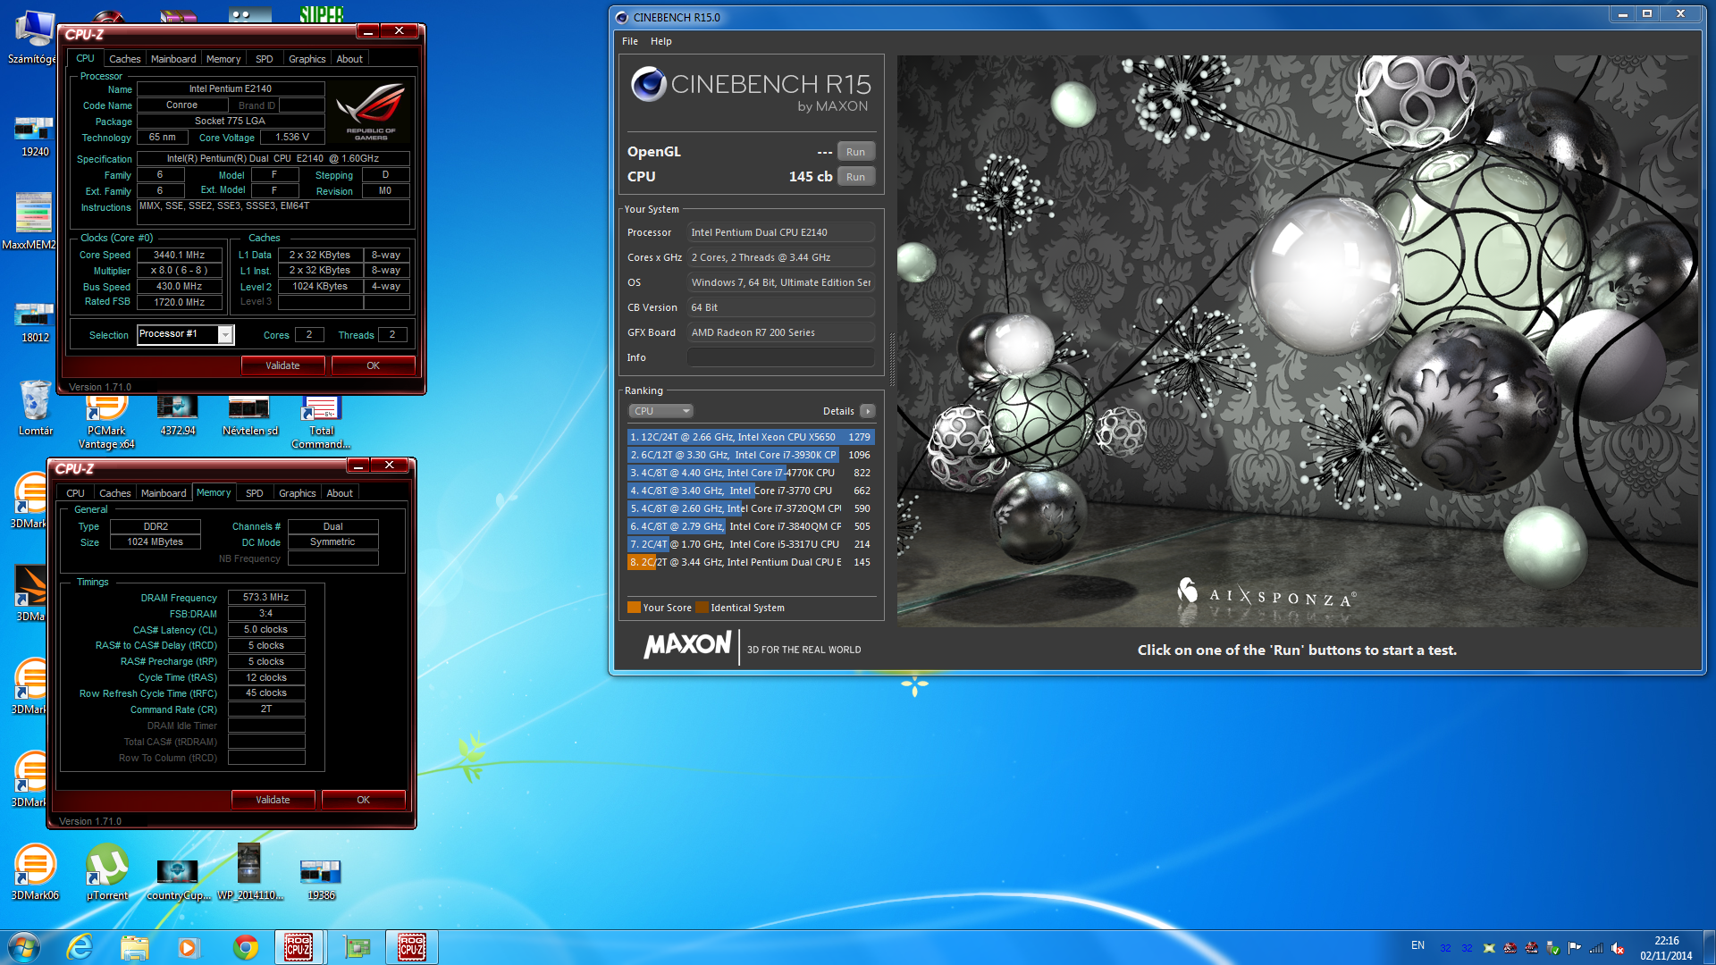Switch to SPD tab in top CPU-Z

pos(264,59)
